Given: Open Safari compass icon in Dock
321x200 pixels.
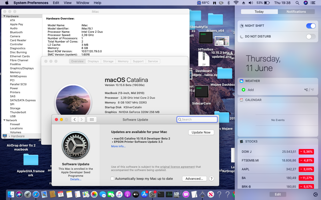Looking at the screenshot, I should click(x=36, y=194).
